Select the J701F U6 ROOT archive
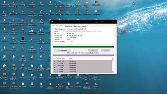 tap(14, 77)
